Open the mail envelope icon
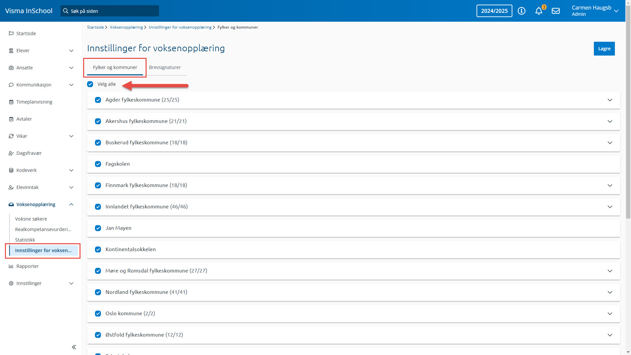Screen dimensions: 631x355 pos(555,11)
